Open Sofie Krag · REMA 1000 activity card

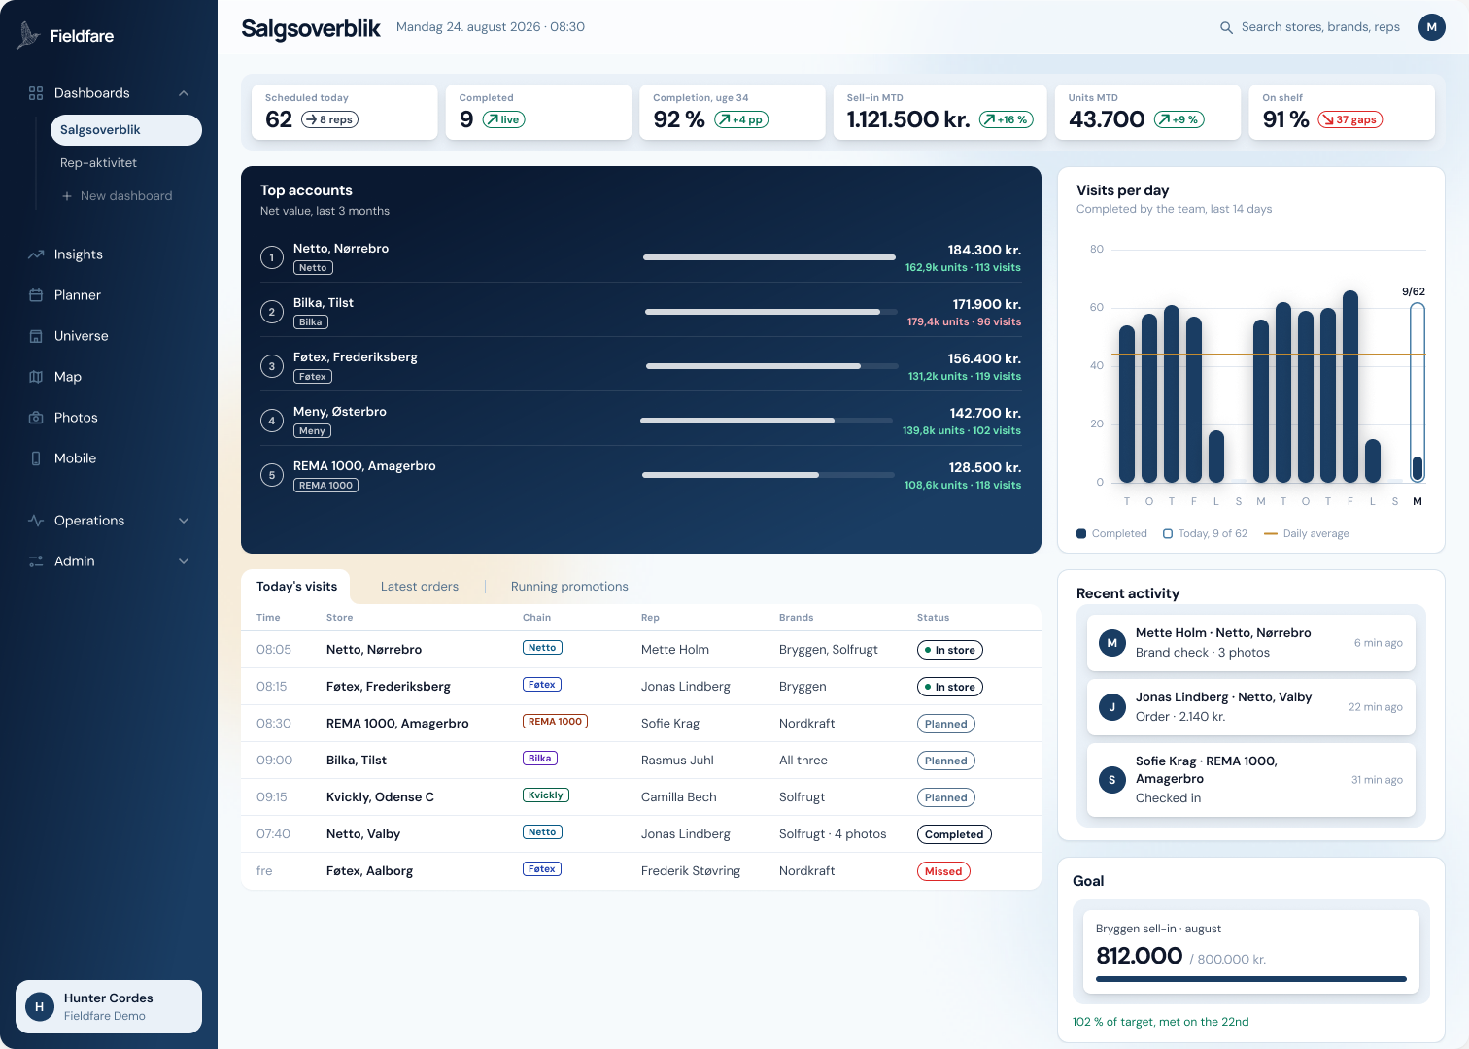[1251, 780]
